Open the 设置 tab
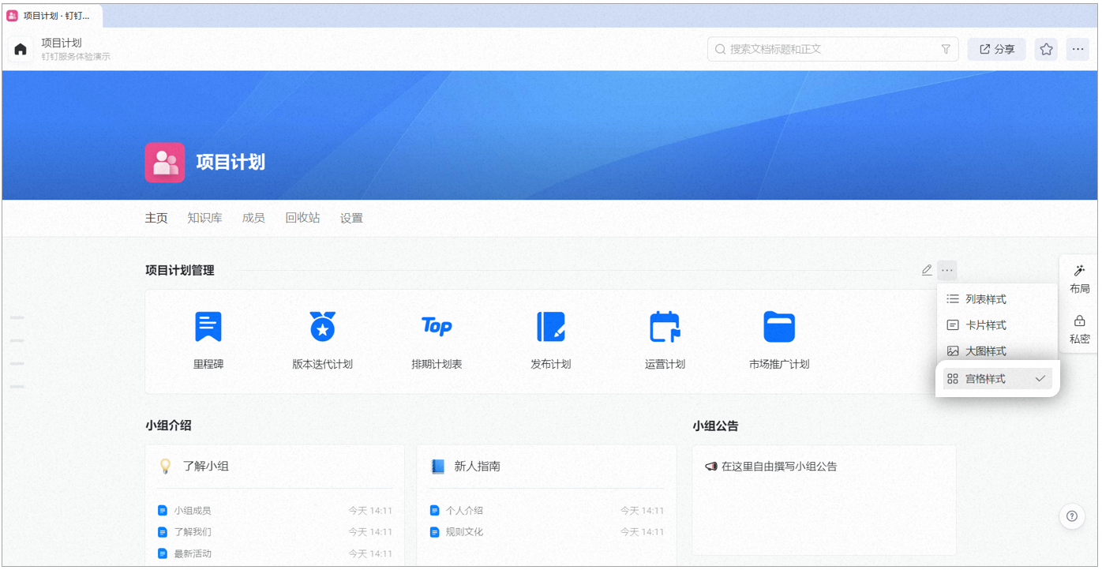This screenshot has width=1102, height=570. point(351,218)
